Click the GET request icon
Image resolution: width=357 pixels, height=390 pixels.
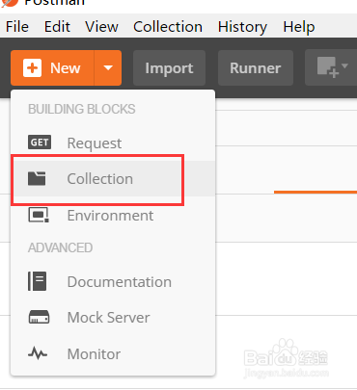(40, 143)
